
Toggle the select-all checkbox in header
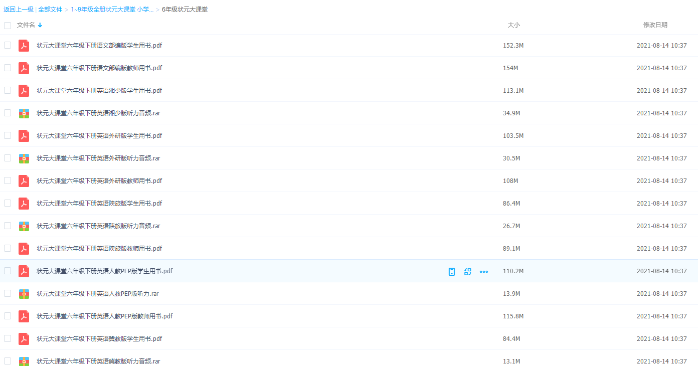pos(8,25)
